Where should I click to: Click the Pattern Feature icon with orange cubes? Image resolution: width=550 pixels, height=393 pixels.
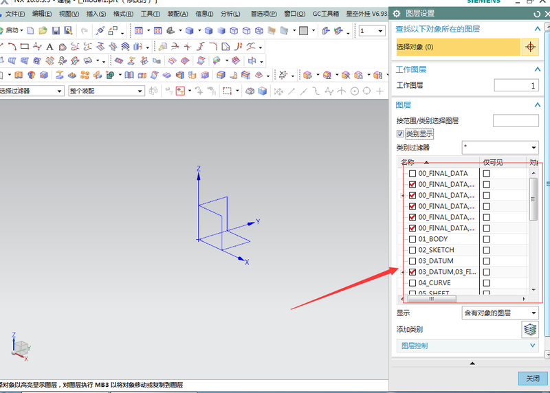[x=85, y=75]
